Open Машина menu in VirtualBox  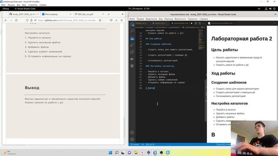[x=11, y=5]
